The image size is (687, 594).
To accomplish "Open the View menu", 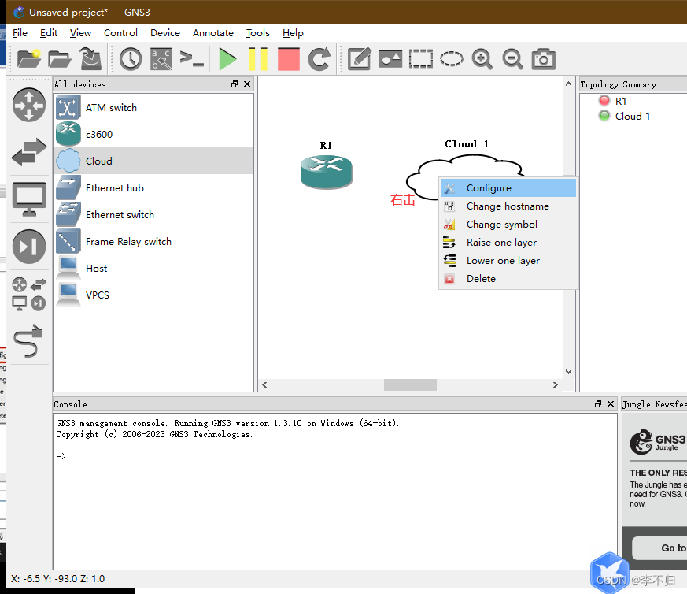I will click(80, 33).
